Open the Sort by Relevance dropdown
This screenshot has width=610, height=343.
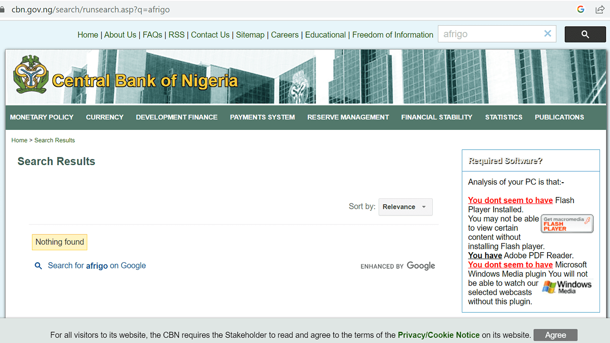[405, 207]
